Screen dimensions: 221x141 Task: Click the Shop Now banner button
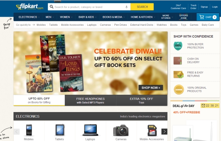(x=151, y=88)
